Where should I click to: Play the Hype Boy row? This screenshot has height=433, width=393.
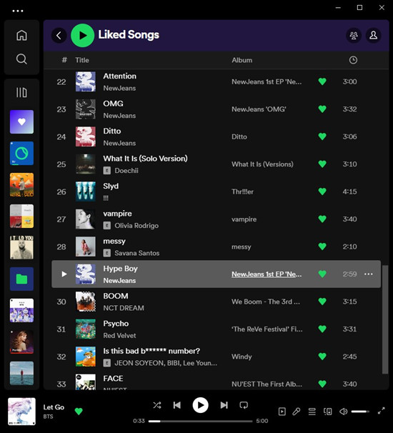(x=64, y=274)
